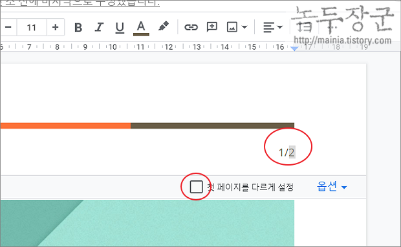Open the text alignment dropdown
Viewport: 401px width, 247px height.
point(273,27)
